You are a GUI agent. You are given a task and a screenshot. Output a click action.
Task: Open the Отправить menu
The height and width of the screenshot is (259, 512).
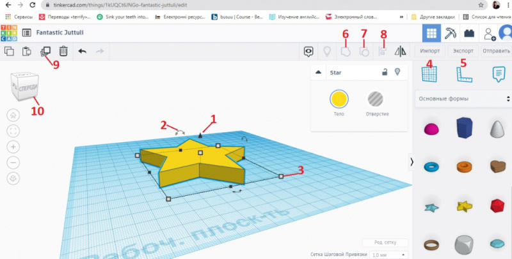pos(496,51)
